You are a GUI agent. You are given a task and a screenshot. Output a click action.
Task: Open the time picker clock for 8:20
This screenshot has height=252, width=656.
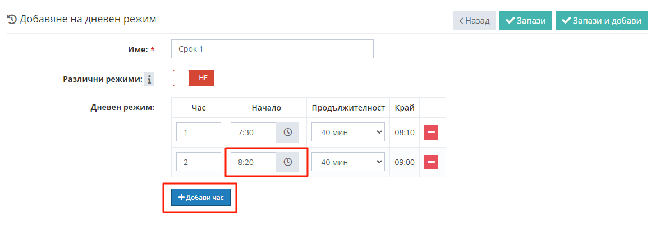point(287,162)
